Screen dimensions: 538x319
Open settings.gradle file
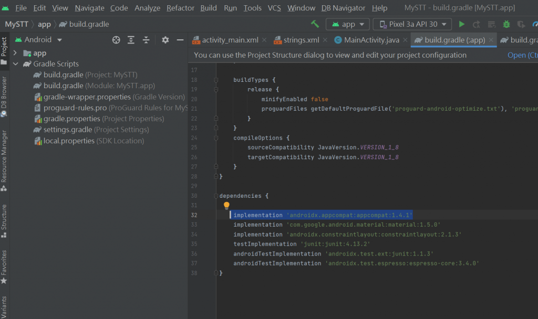pyautogui.click(x=91, y=130)
